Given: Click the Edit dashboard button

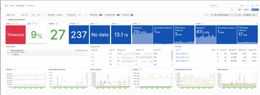Looking at the screenshot, I should click(239, 10).
